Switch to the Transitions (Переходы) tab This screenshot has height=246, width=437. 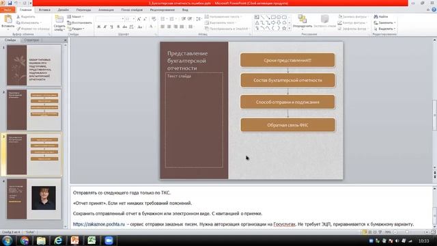83,10
